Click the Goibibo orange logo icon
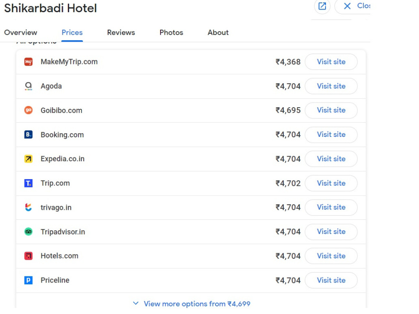 point(28,110)
